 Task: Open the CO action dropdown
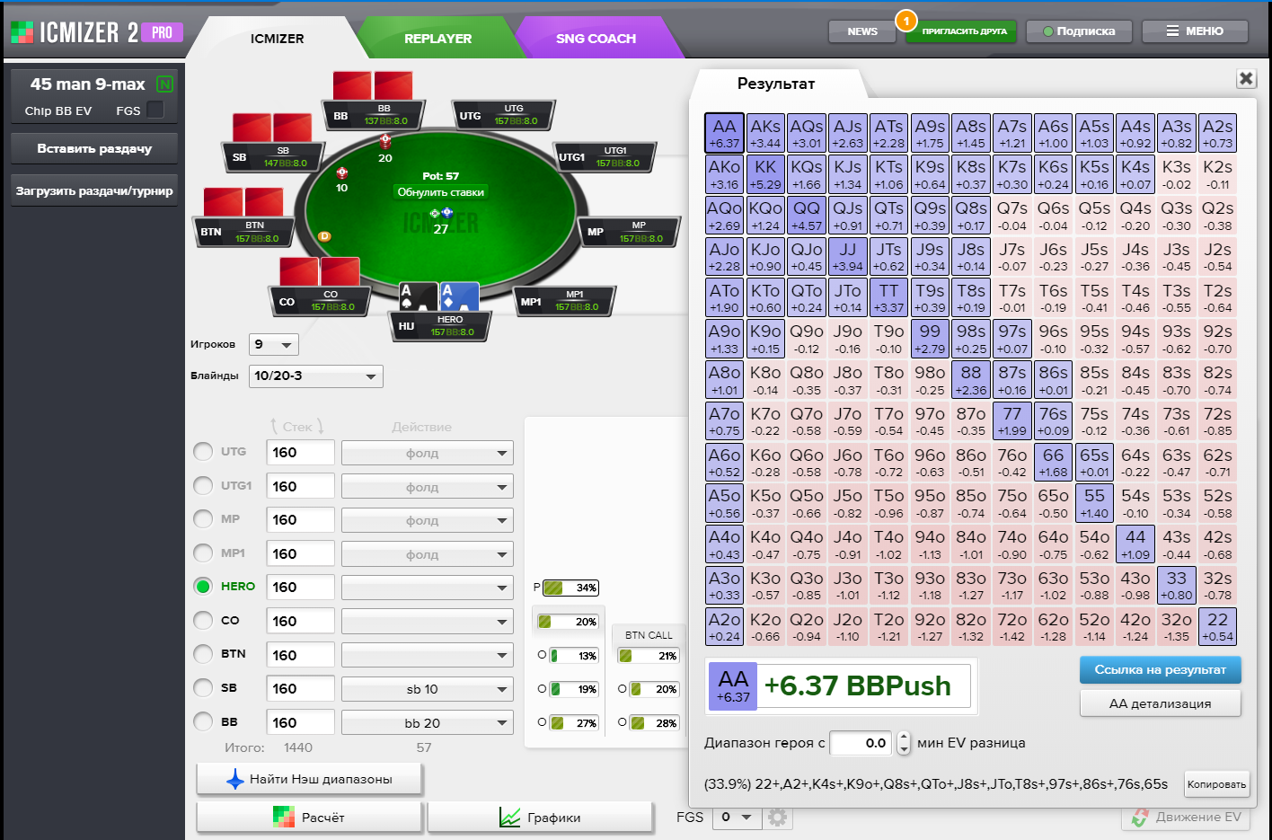428,621
